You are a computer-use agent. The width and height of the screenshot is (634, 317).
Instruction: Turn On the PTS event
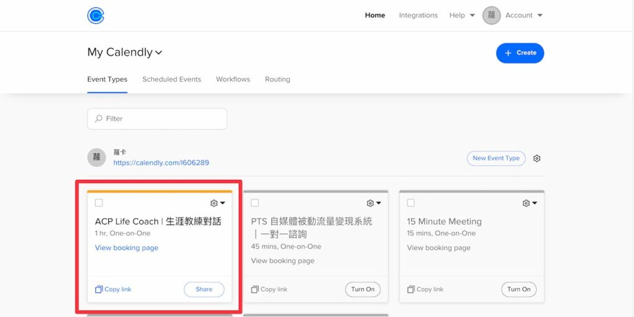[363, 290]
